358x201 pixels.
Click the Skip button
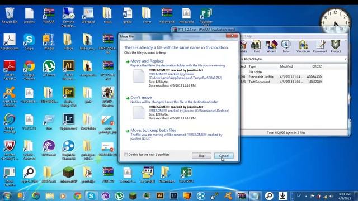(201, 156)
